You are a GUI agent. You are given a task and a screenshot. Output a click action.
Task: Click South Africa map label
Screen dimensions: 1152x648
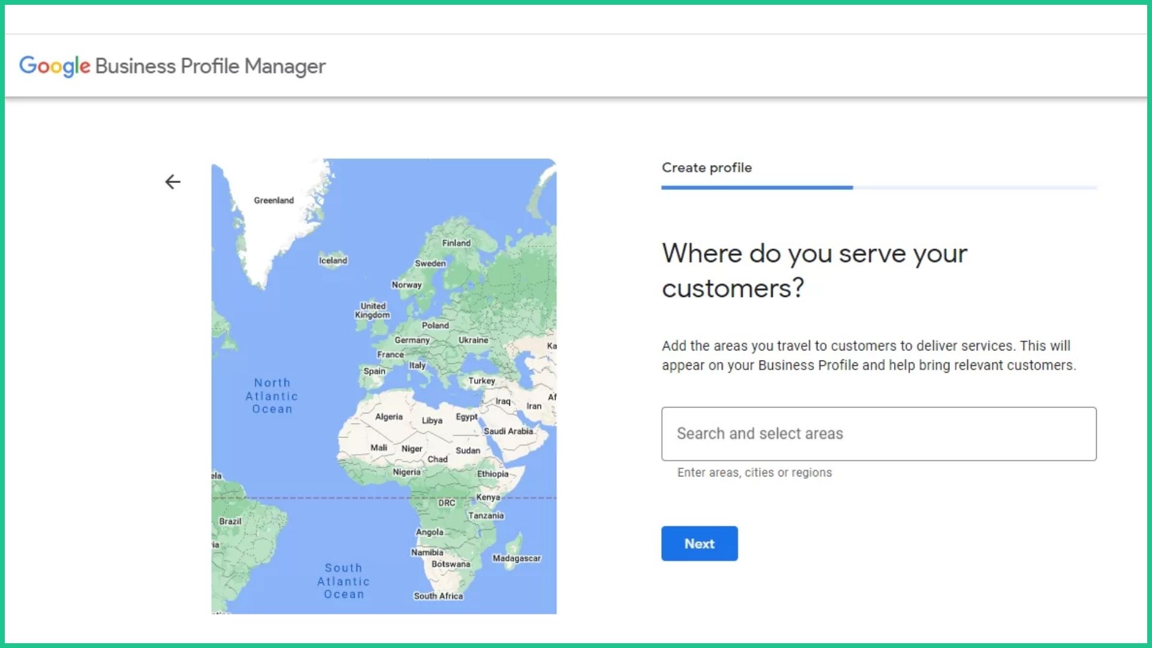coord(438,596)
